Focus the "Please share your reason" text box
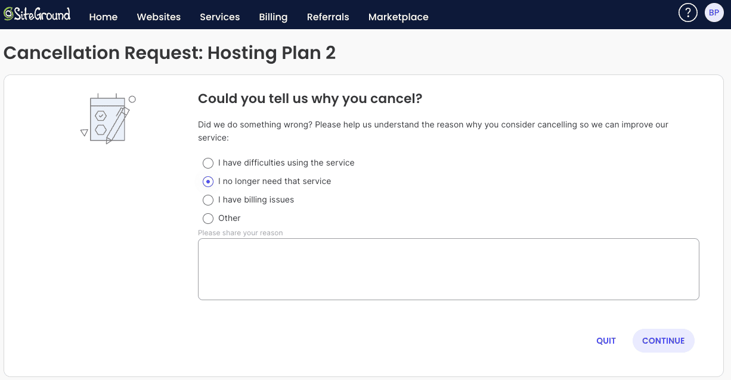Viewport: 731px width, 380px height. click(x=448, y=269)
